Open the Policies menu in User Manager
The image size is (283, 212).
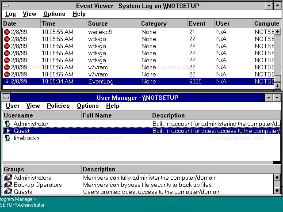(58, 106)
